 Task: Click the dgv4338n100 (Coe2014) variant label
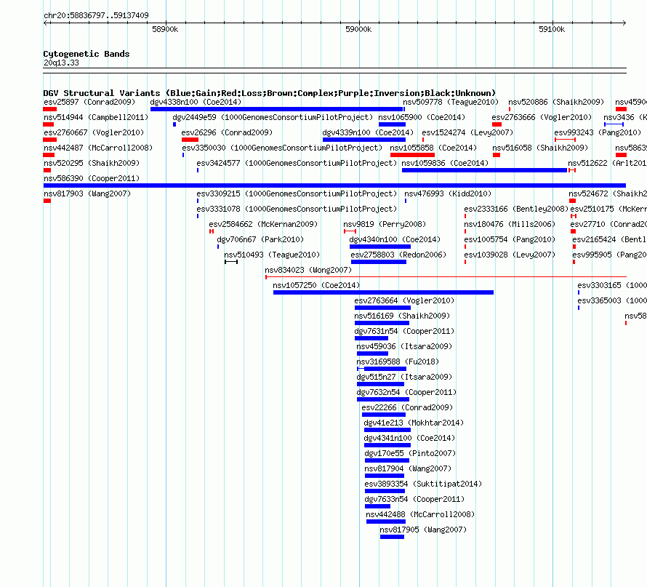196,102
